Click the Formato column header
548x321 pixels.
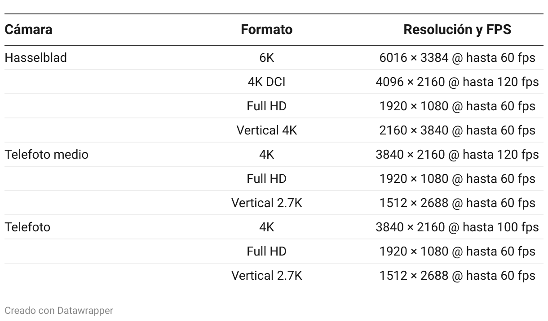[x=266, y=30]
